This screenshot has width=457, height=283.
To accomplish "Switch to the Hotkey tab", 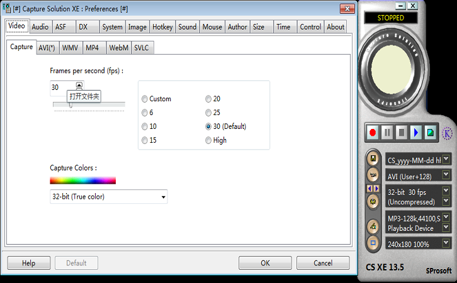I will coord(162,27).
